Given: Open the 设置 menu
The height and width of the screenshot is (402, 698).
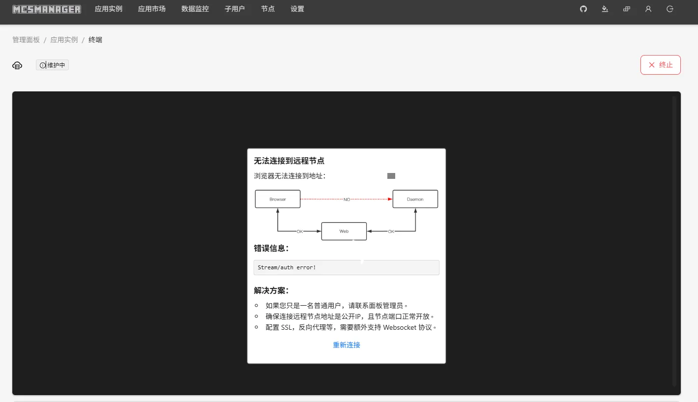Looking at the screenshot, I should pyautogui.click(x=297, y=8).
